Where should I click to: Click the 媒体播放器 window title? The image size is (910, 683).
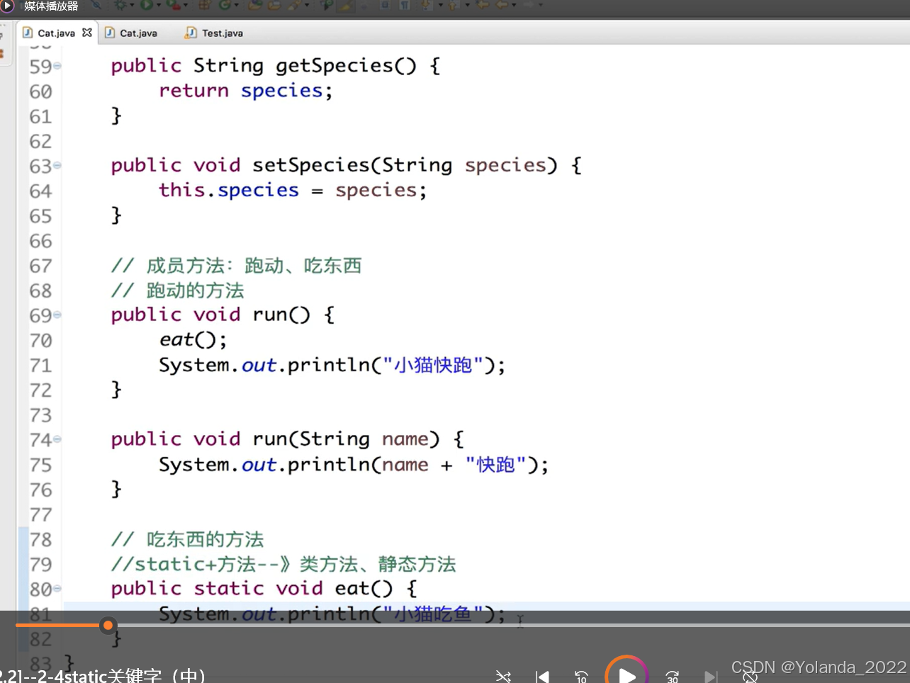point(51,6)
